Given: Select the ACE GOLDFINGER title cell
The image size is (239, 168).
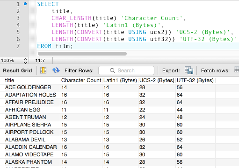Looking at the screenshot, I should tap(32, 87).
